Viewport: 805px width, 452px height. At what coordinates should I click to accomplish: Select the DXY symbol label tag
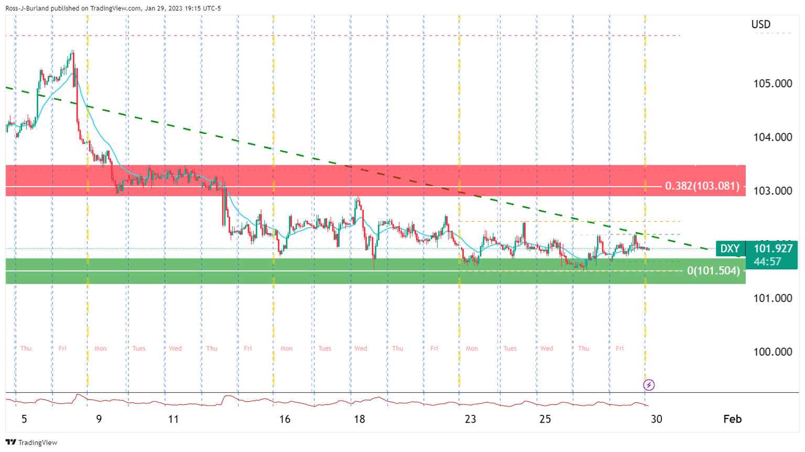[730, 249]
